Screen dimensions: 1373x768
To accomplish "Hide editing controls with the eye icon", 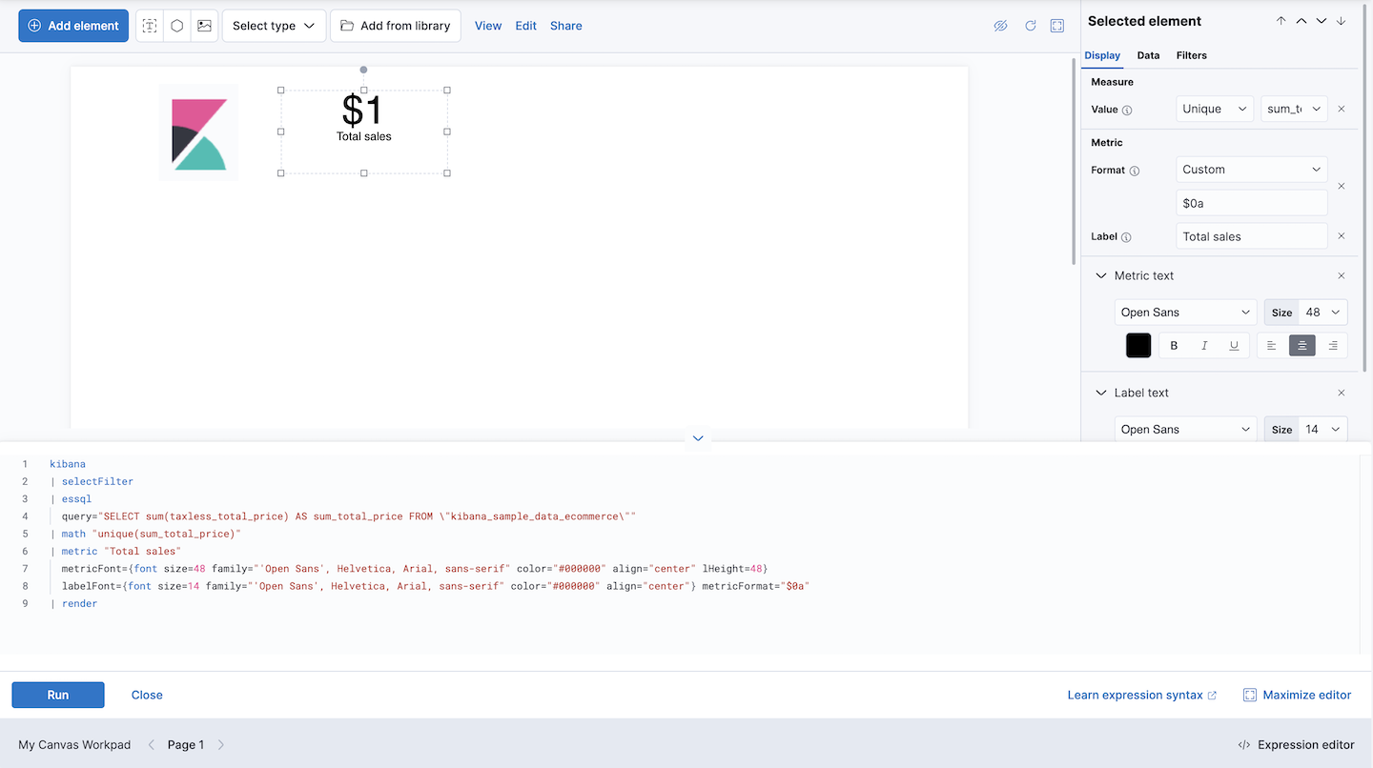I will [x=1000, y=26].
